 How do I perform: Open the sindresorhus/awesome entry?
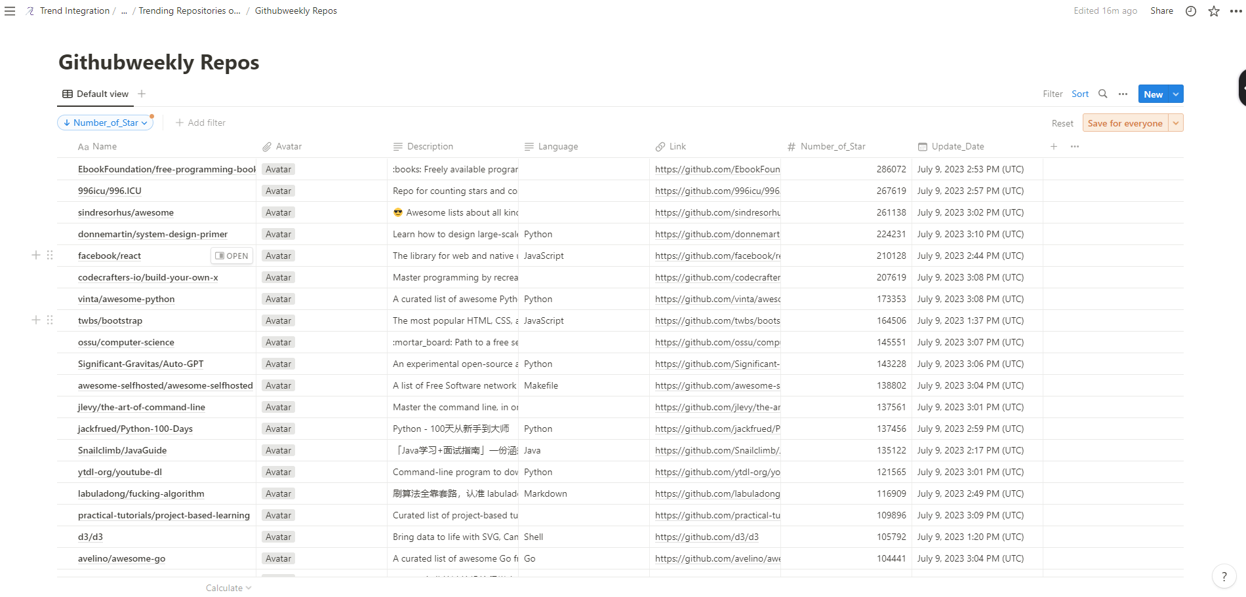tap(126, 212)
